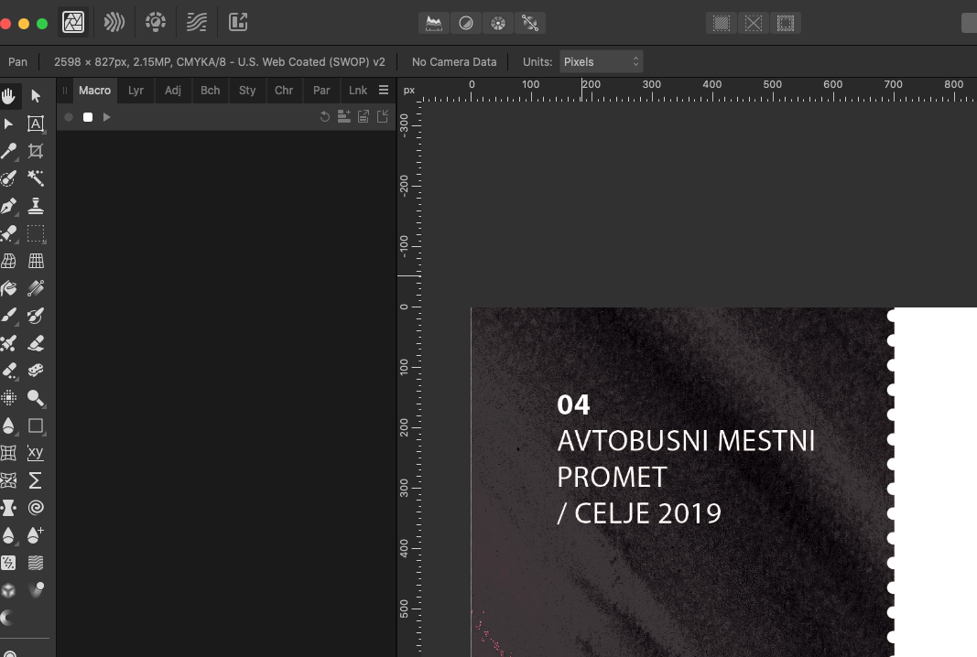
Task: Switch to the Macro panel tab
Action: coord(94,91)
